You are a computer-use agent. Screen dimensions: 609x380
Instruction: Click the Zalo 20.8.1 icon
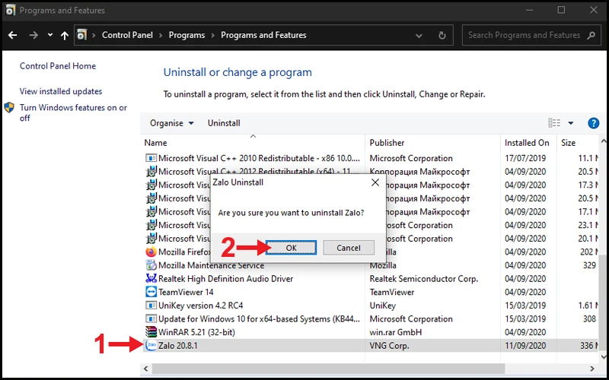click(151, 346)
